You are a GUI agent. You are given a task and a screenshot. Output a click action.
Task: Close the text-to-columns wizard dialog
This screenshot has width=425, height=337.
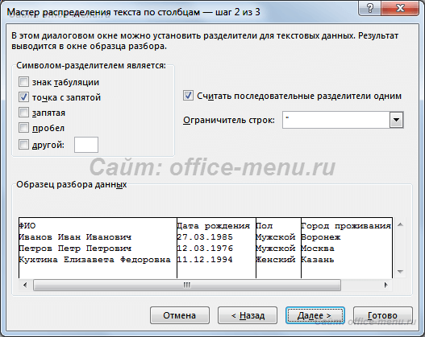pos(400,8)
